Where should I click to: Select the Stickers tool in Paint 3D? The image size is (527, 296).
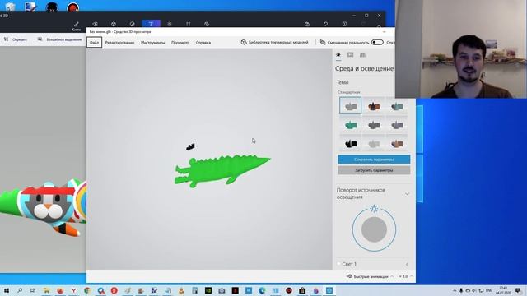click(132, 24)
